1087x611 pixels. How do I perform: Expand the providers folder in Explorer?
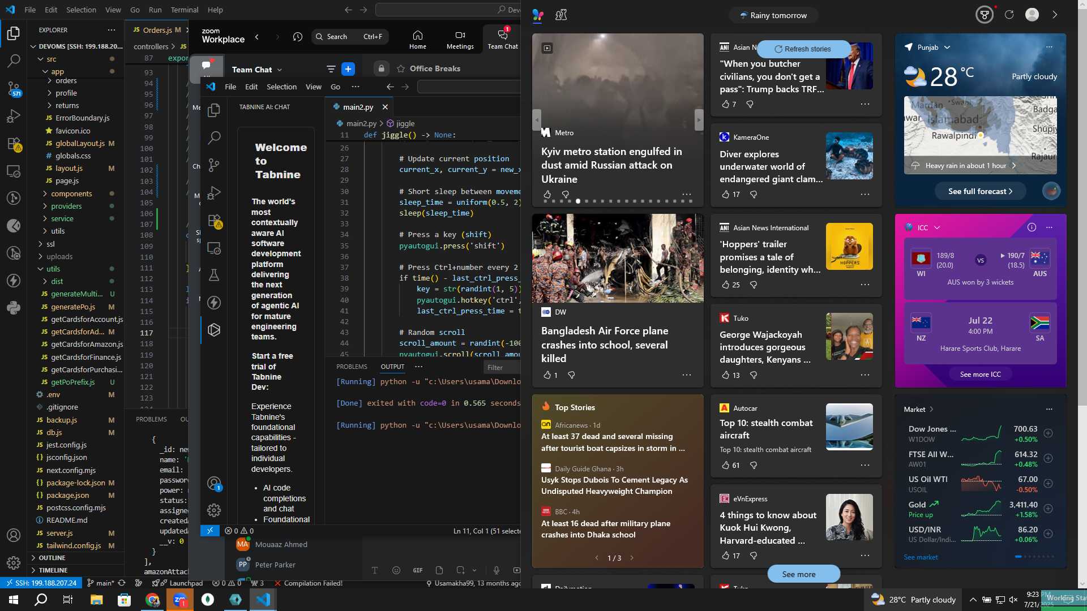pos(45,206)
